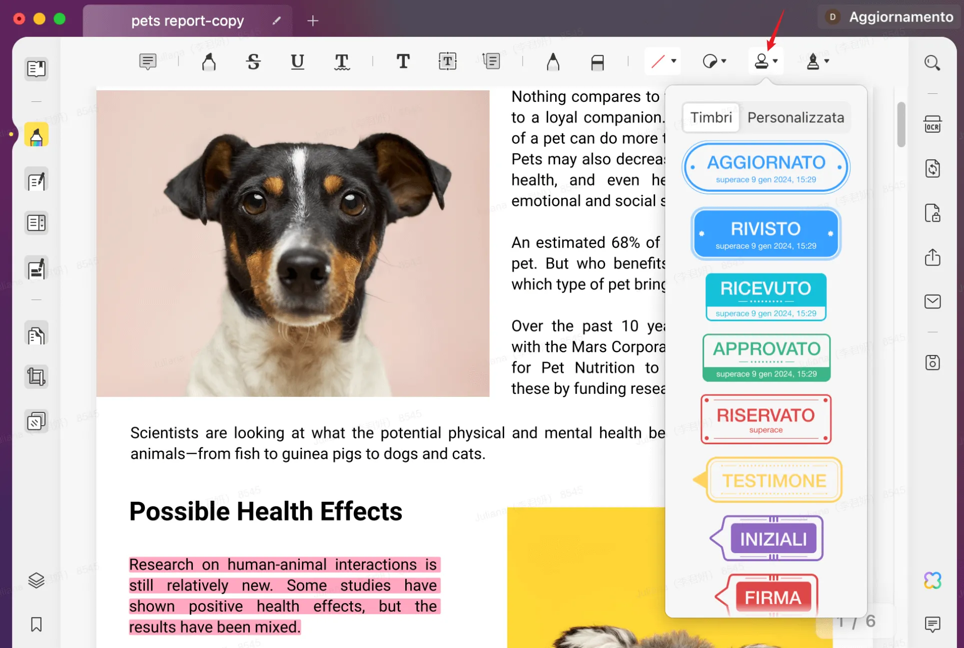
Task: Select the pencil drawing tool
Action: click(x=553, y=61)
